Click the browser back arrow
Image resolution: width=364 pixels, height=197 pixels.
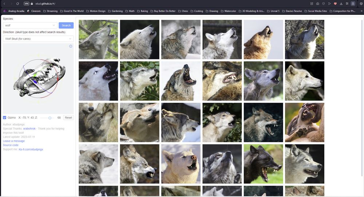4,4
